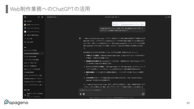Expand the "more" entry with the ellipsis icon
Screen dimensions: 194x109
pyautogui.click(x=29, y=39)
